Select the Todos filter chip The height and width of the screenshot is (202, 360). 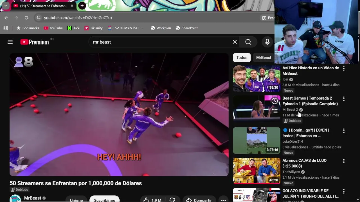point(242,58)
